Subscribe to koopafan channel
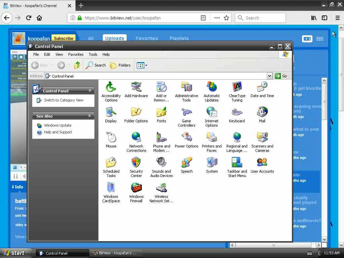Image resolution: width=344 pixels, height=258 pixels. [63, 38]
